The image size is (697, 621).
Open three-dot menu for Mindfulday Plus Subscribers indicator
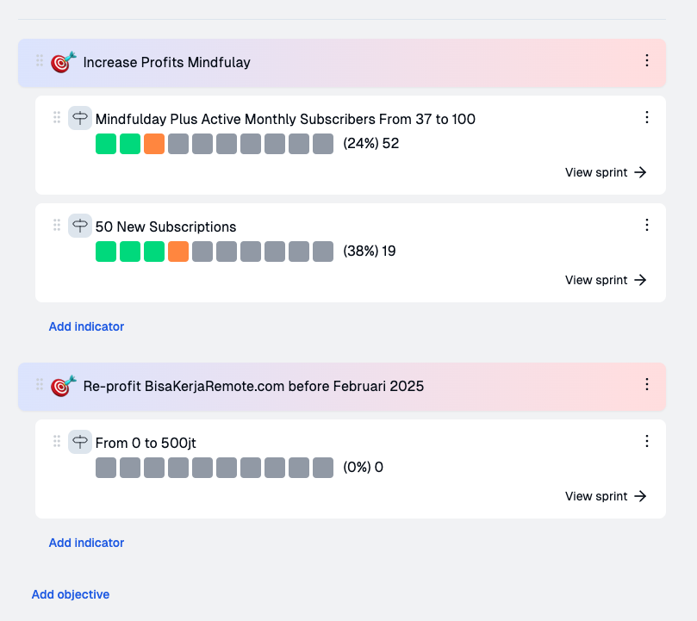point(646,117)
